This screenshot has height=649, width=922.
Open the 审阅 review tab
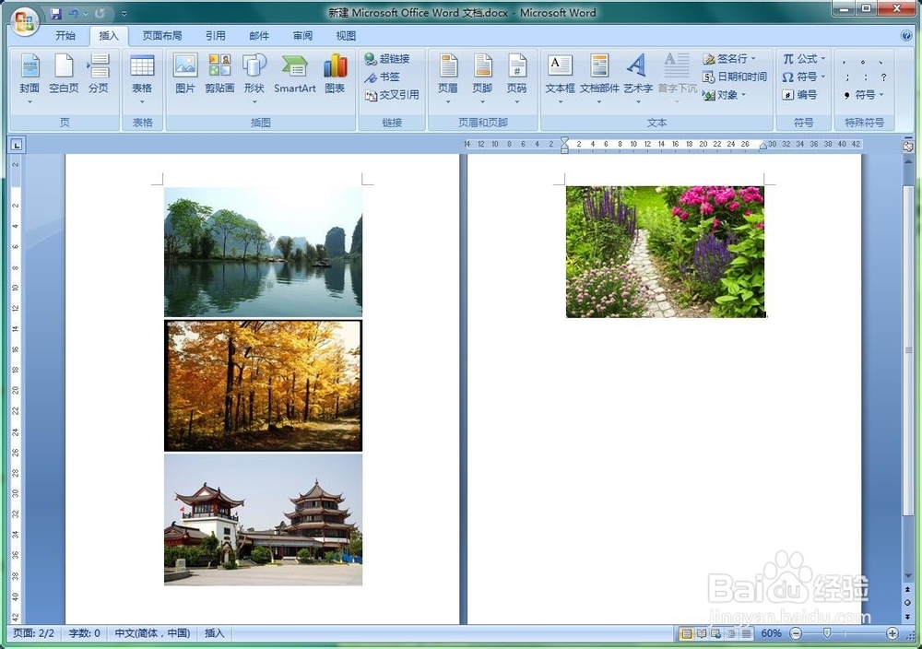[x=302, y=35]
